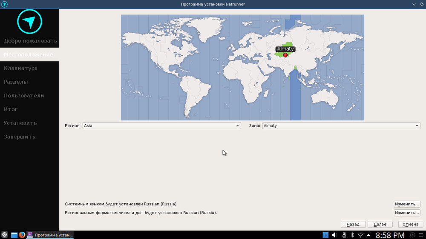Select Добро пожаловать step in sidebar

pyautogui.click(x=30, y=41)
